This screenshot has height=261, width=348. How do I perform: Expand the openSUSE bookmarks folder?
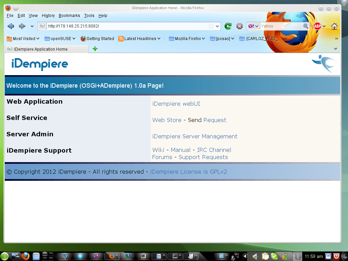tap(60, 39)
